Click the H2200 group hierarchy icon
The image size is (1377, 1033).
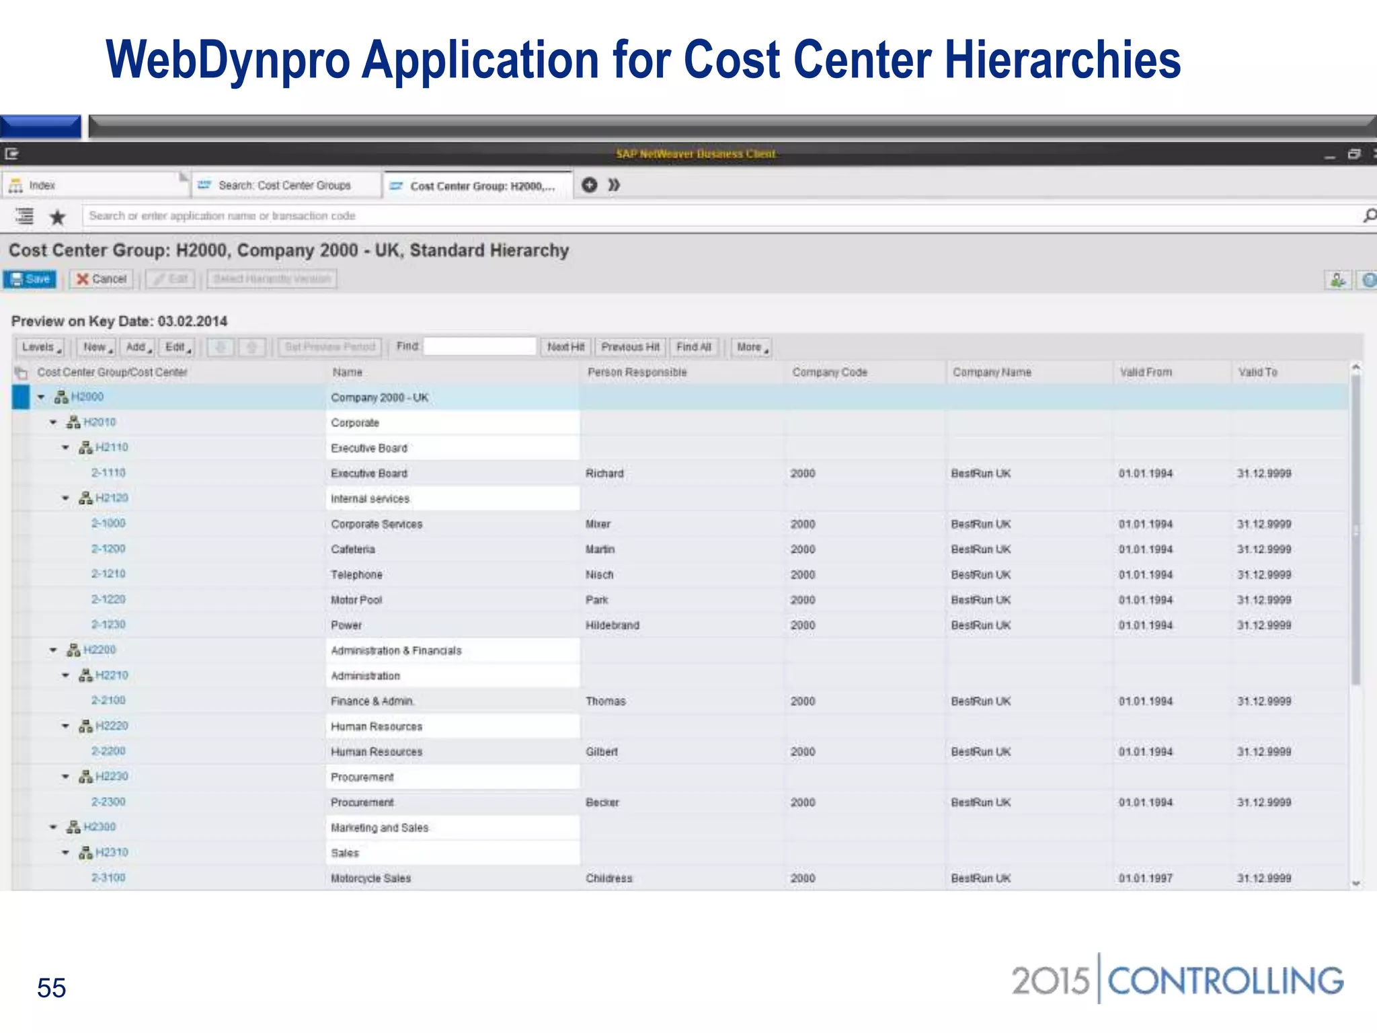pos(73,650)
